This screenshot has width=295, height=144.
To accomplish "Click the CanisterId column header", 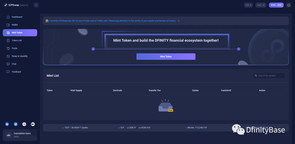I will click(226, 90).
